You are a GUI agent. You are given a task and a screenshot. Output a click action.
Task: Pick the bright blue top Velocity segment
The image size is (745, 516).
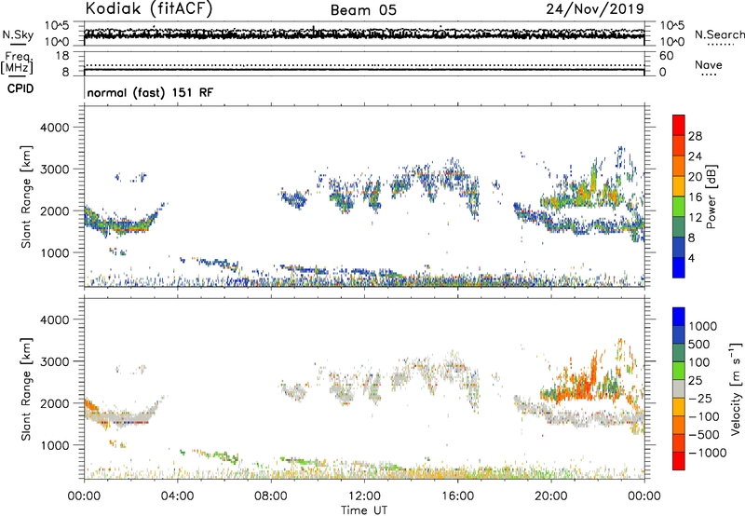(x=679, y=317)
